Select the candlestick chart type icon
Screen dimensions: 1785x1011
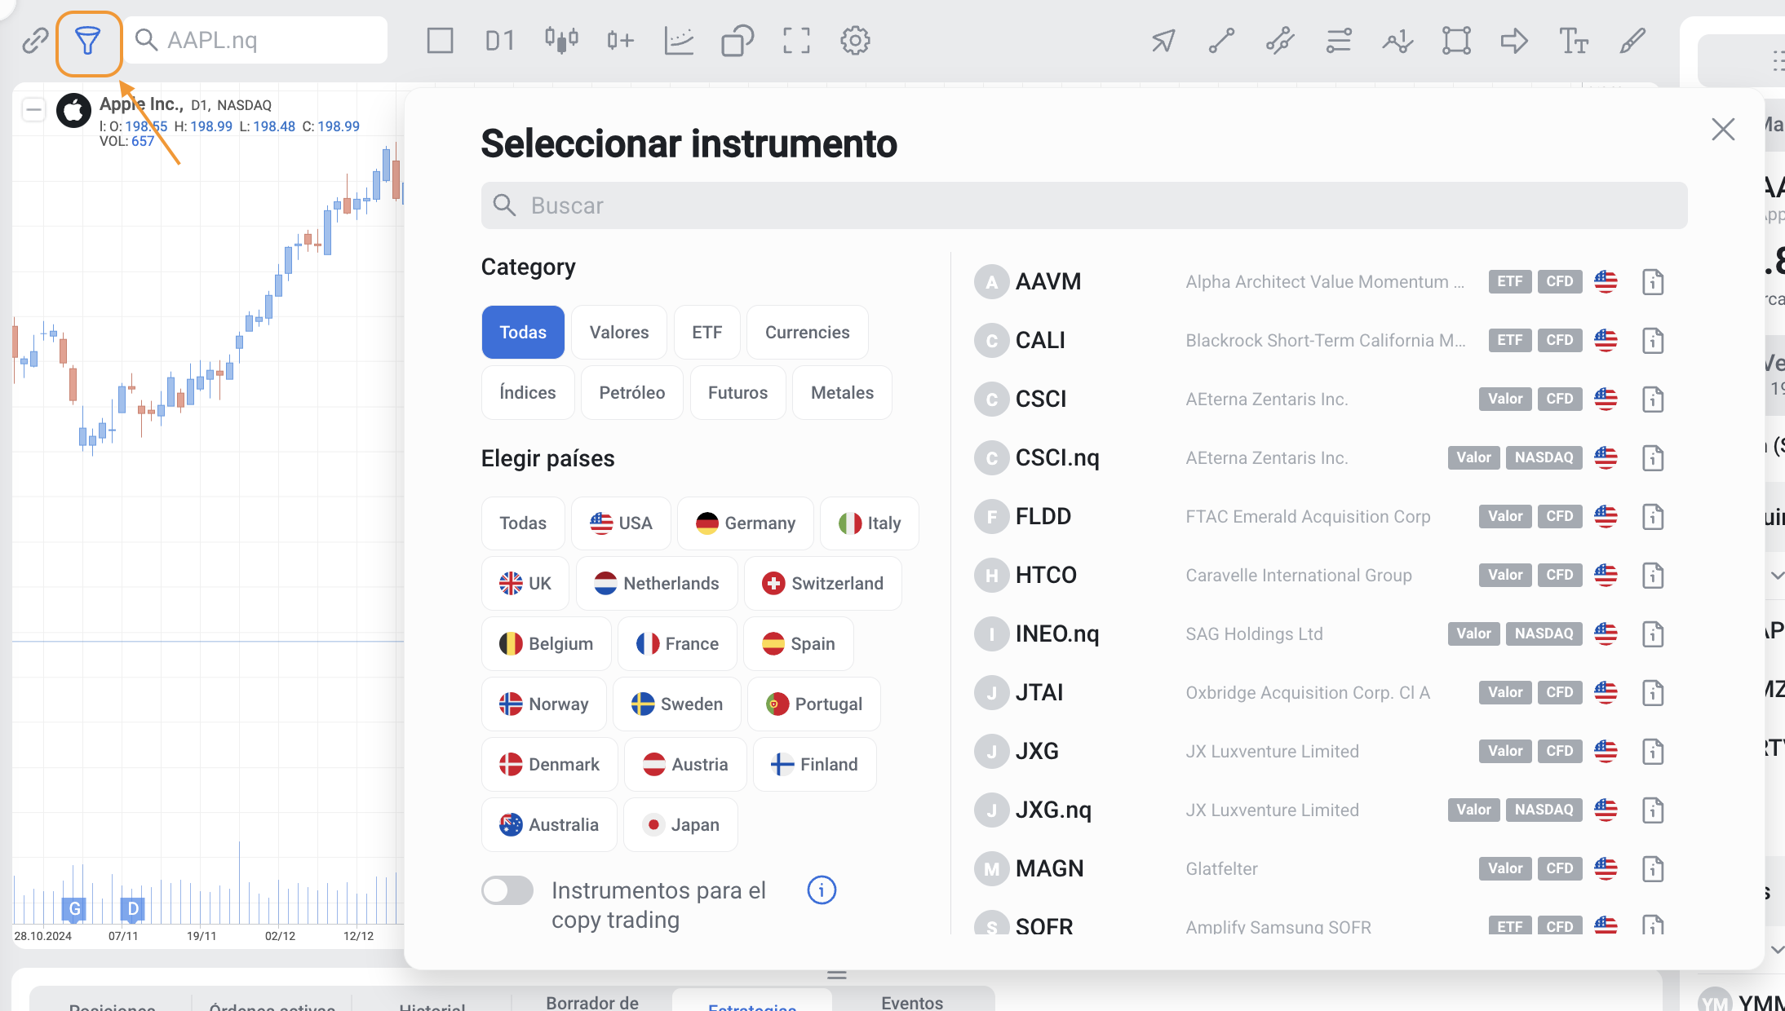tap(561, 41)
